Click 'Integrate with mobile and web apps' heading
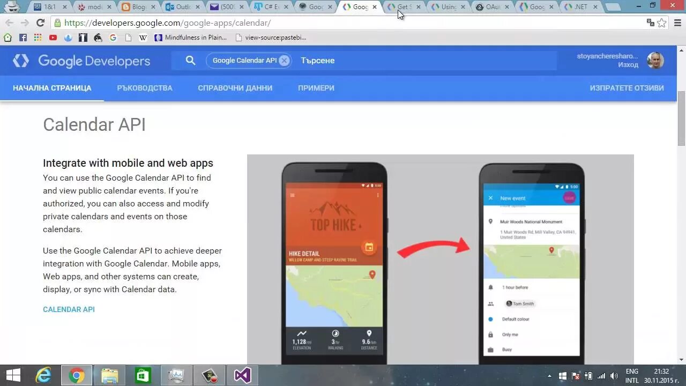686x386 pixels. click(x=128, y=163)
